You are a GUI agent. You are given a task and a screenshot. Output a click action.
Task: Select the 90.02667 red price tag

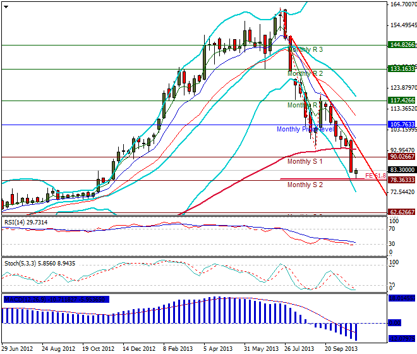tap(401, 157)
